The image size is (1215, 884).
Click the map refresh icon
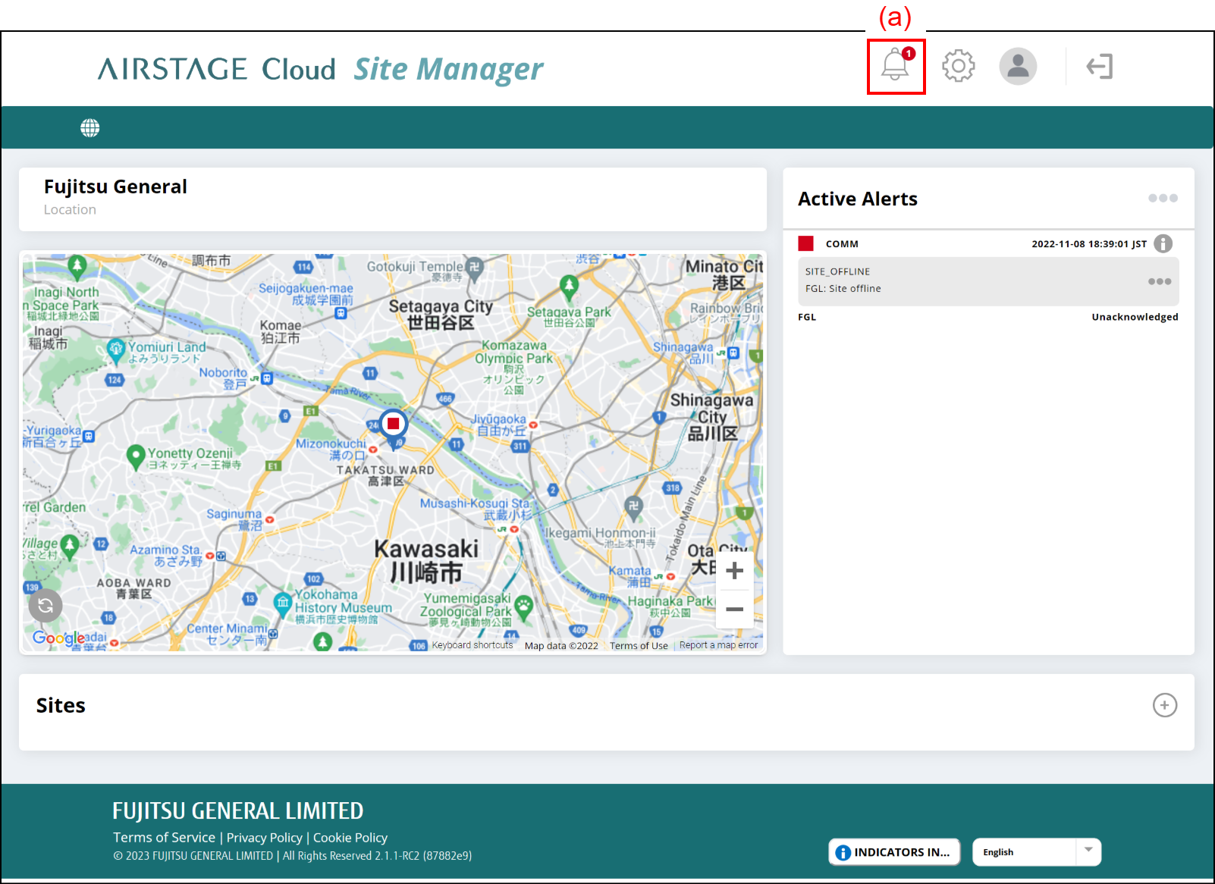46,605
